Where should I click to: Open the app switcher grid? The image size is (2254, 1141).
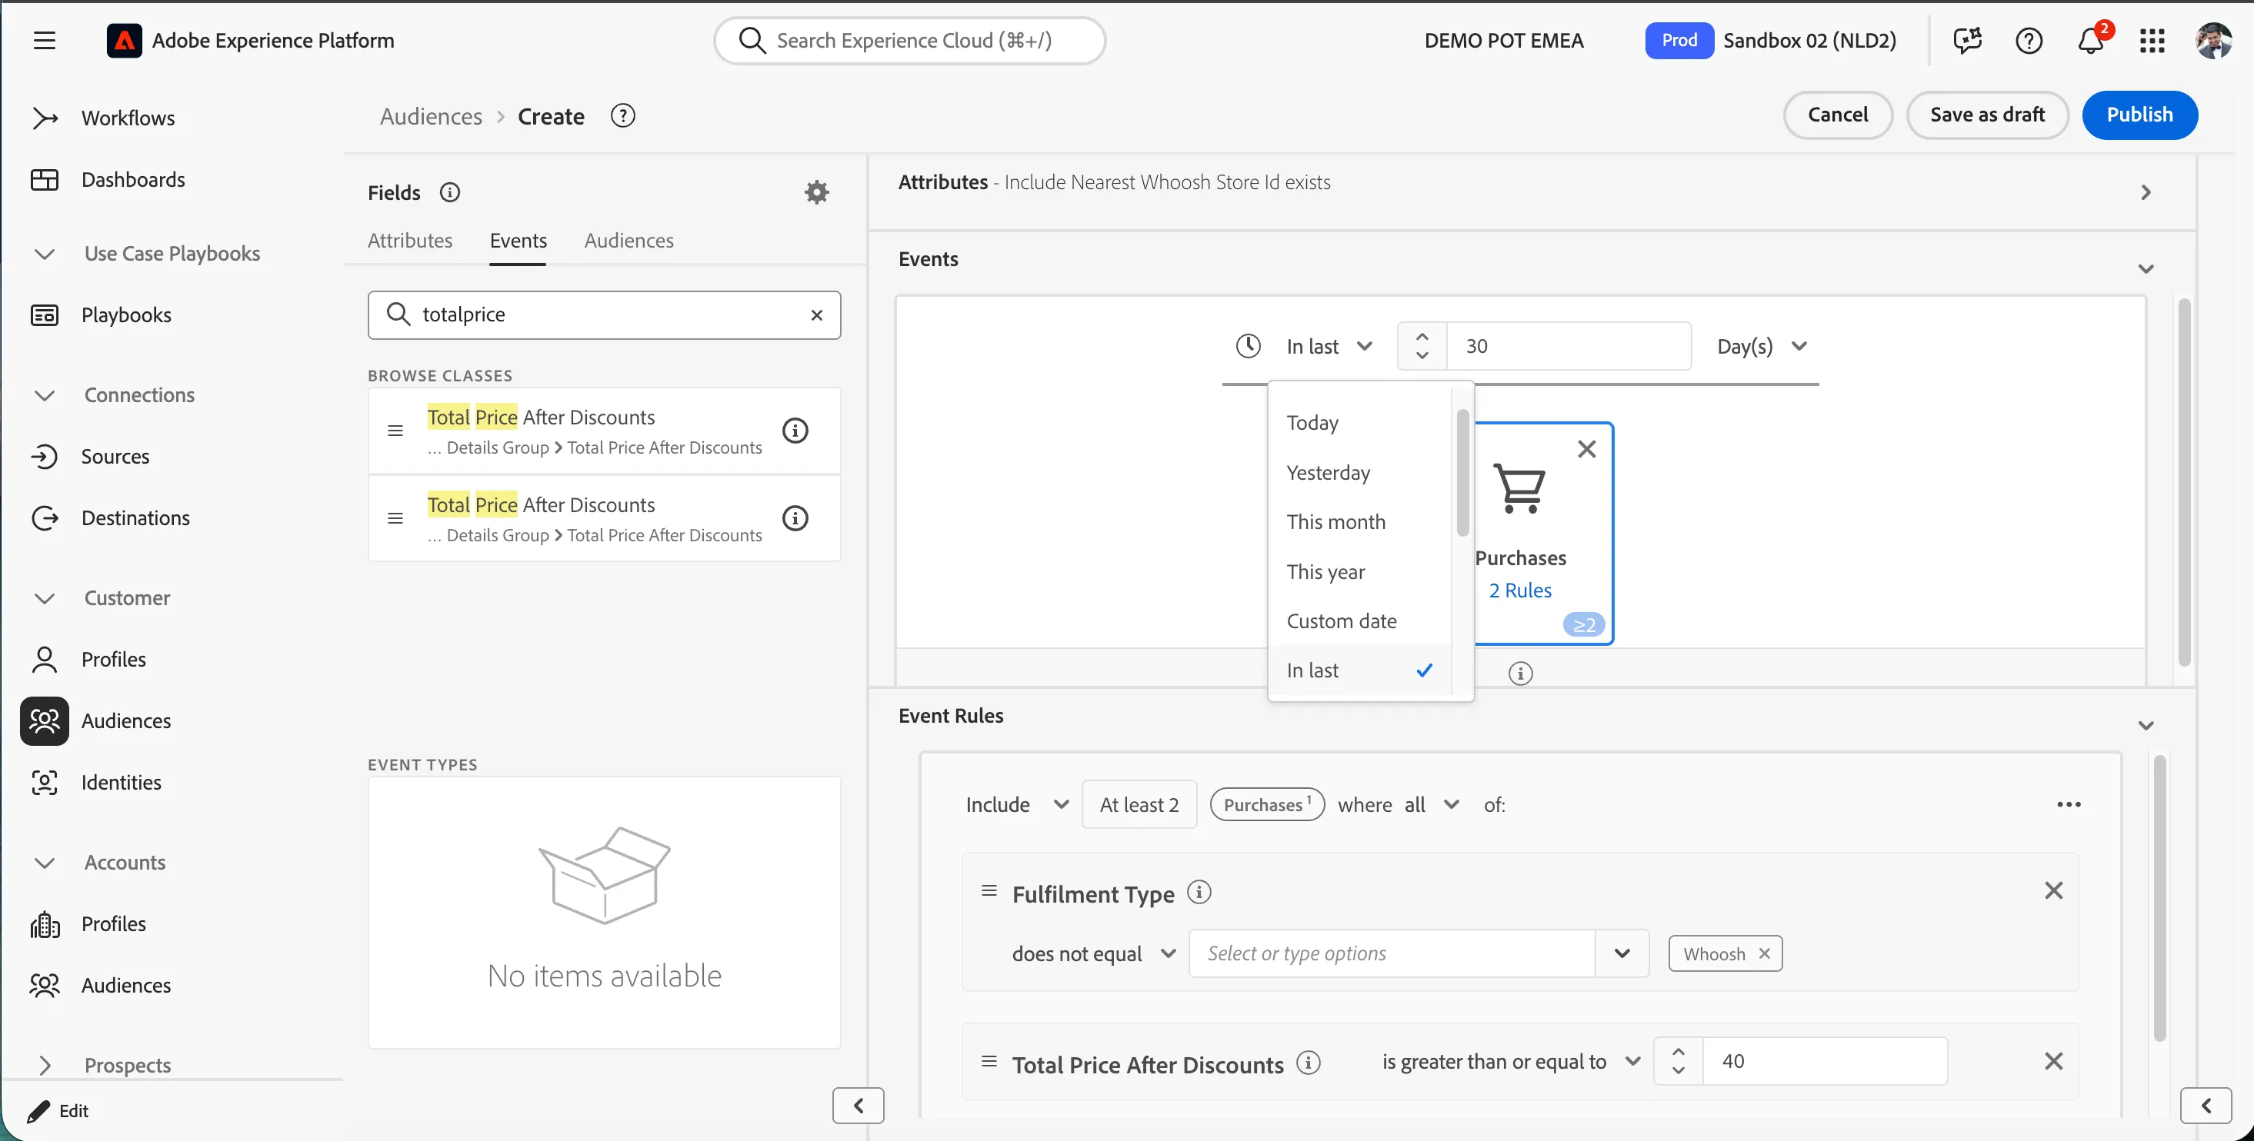click(2152, 40)
